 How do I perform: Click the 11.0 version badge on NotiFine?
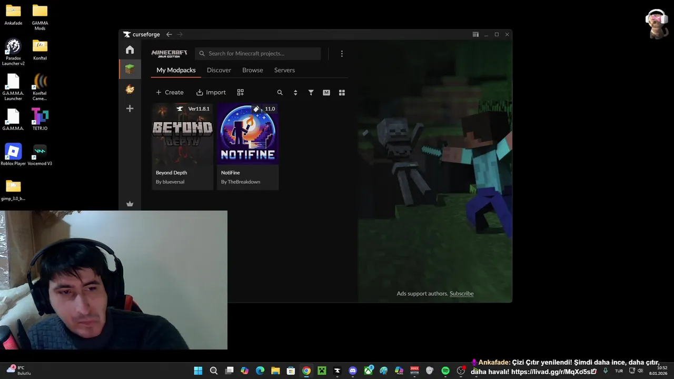[264, 109]
